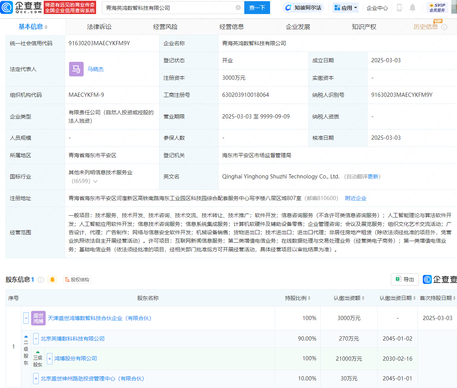Sort by 认缴出资日期 column arrows
The width and height of the screenshot is (457, 388).
tap(414, 298)
